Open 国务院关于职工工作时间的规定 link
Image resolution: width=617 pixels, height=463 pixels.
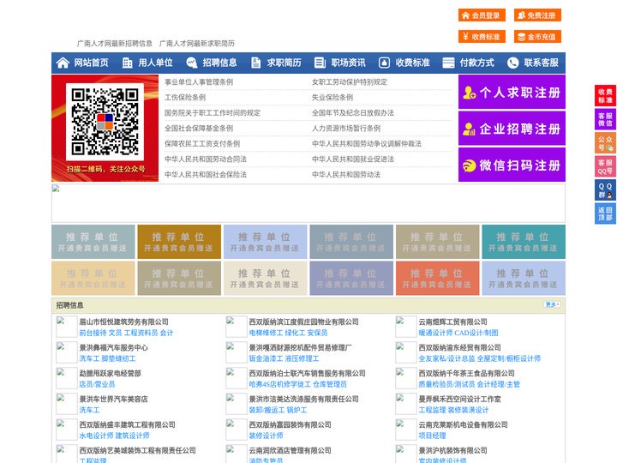213,112
